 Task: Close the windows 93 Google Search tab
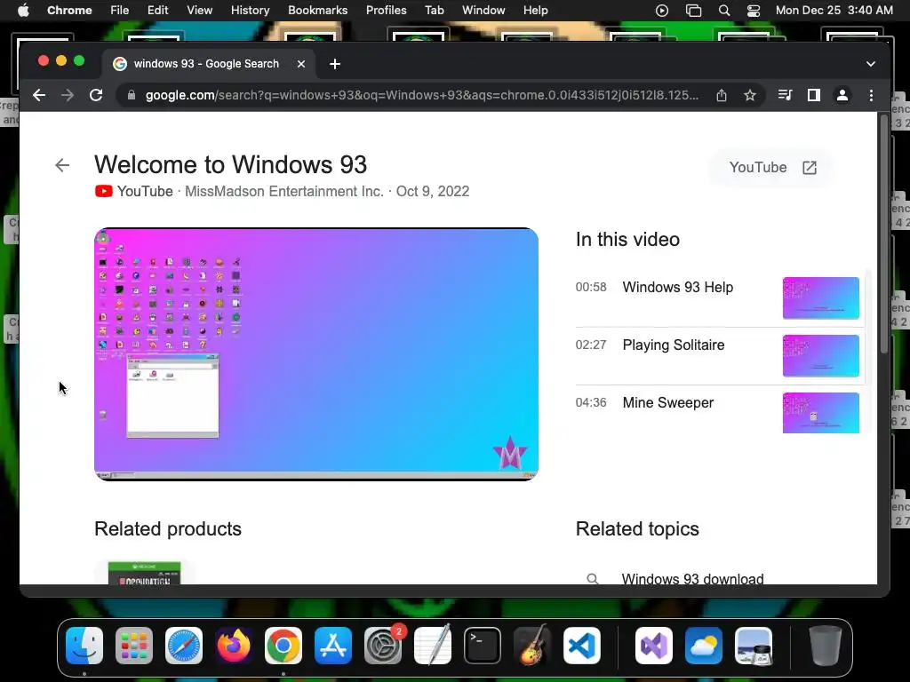pos(301,64)
